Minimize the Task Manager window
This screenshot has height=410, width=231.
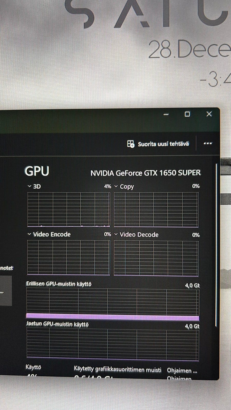[166, 114]
